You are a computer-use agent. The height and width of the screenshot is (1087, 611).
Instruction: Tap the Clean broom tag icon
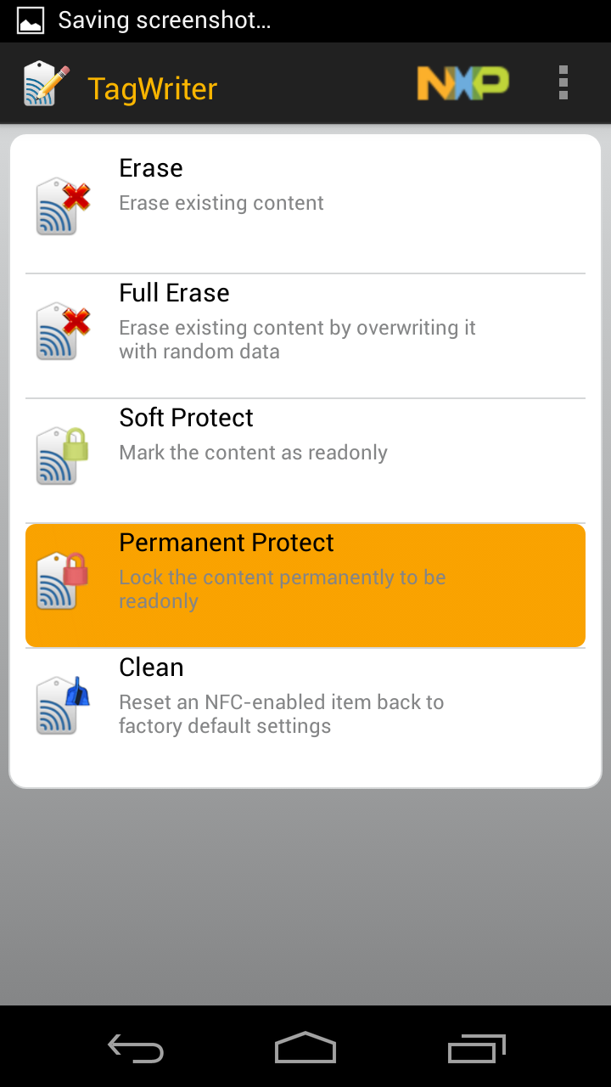[x=63, y=706]
